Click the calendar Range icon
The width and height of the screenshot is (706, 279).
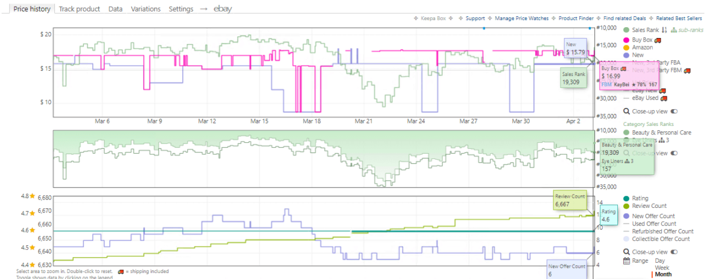626,261
